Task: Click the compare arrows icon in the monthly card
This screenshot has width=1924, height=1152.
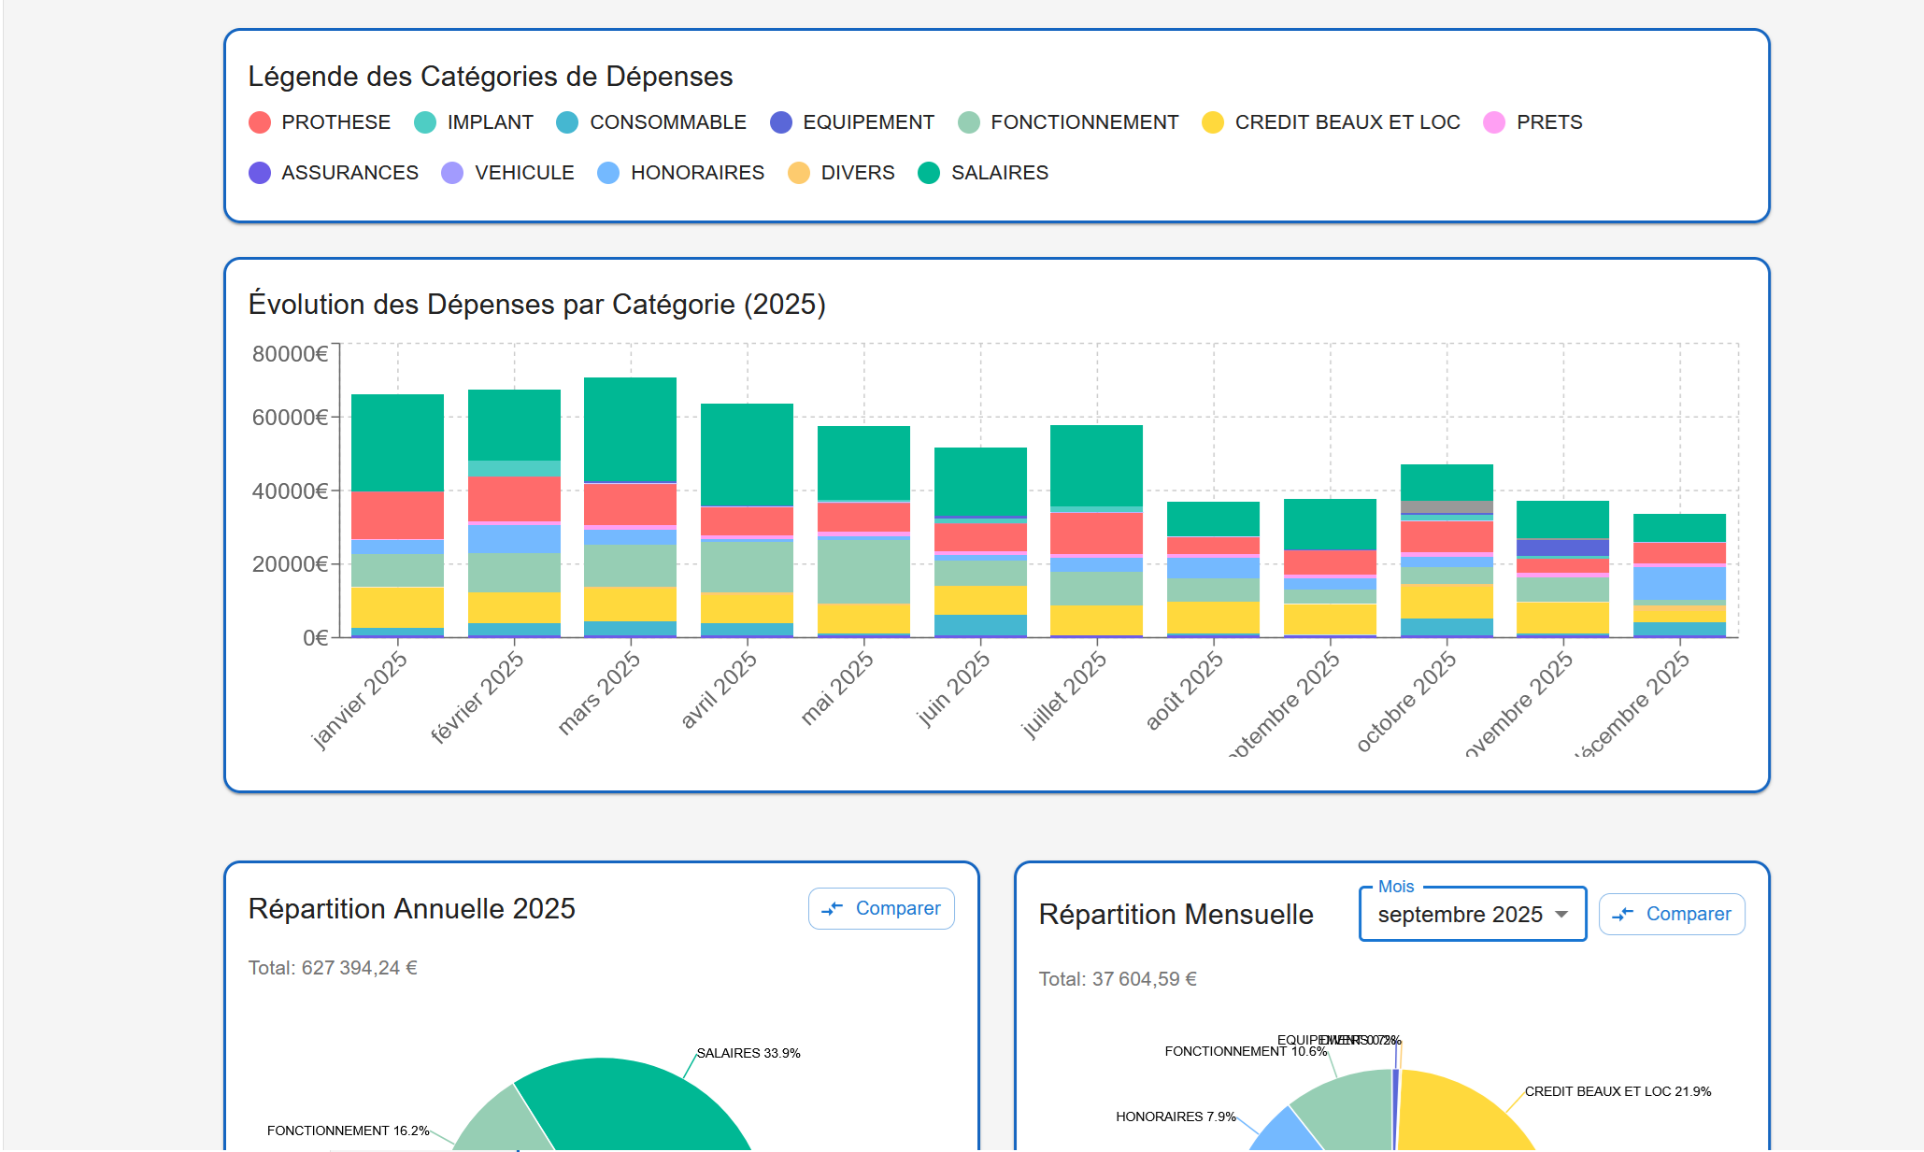Action: [x=1622, y=914]
